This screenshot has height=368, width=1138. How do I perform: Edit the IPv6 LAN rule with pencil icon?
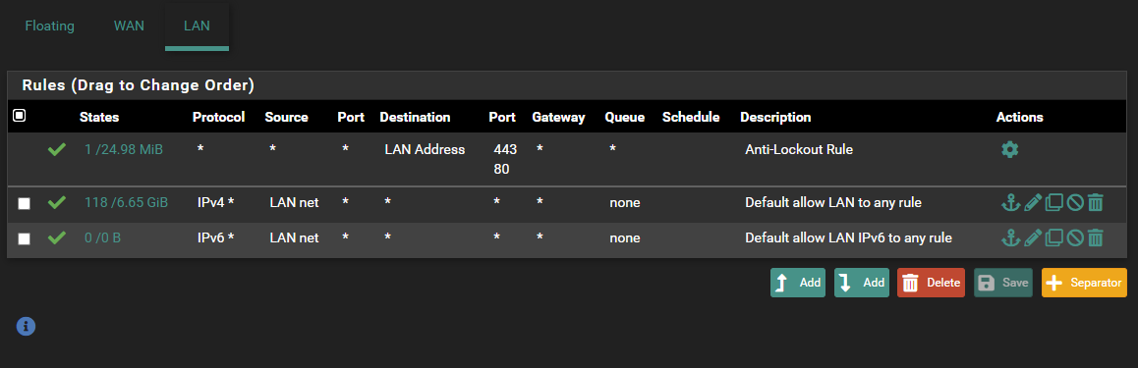click(x=1032, y=237)
